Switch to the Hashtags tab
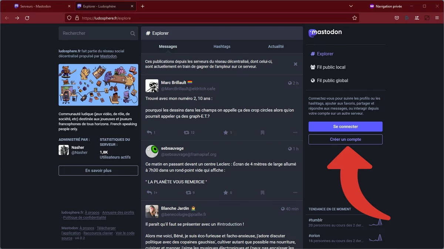The height and width of the screenshot is (249, 444). coord(222,46)
